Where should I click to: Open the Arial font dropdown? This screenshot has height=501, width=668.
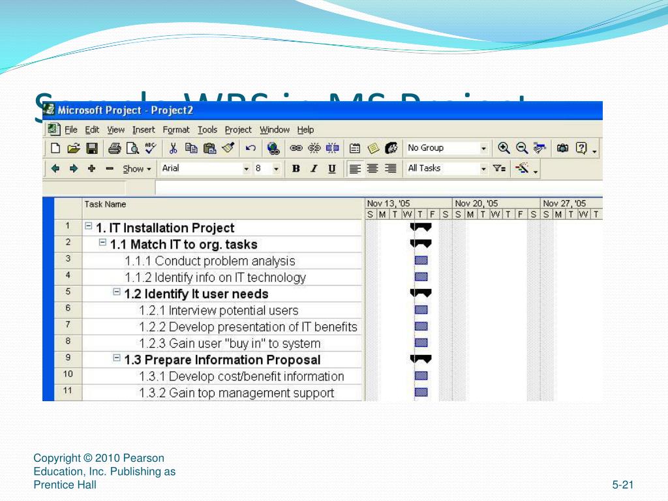coord(246,169)
